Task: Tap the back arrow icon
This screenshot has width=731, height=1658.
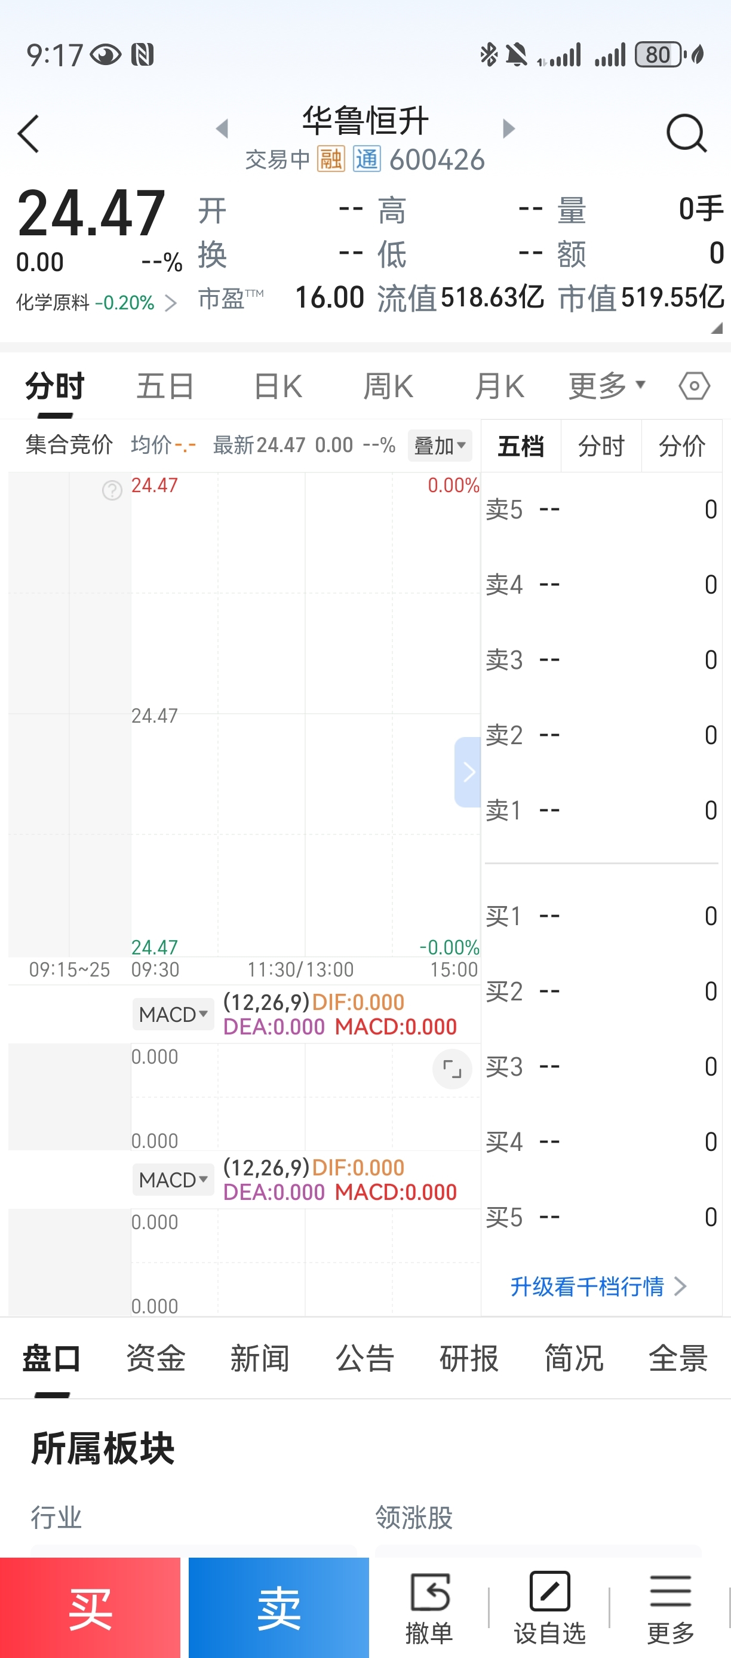Action: [29, 134]
